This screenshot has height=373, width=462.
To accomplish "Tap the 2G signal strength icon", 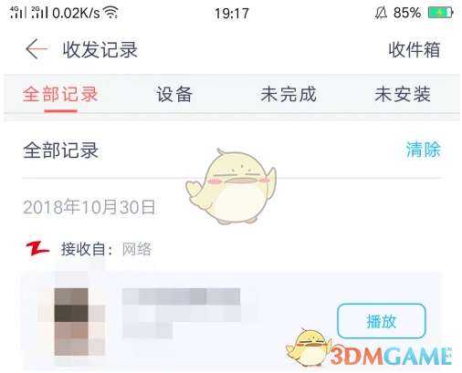I will tap(39, 12).
